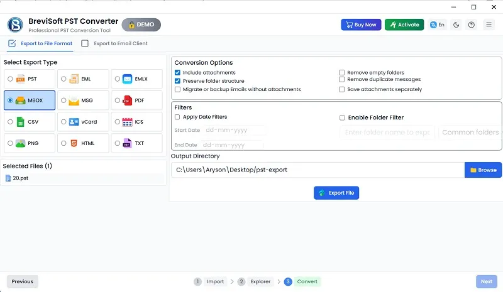The height and width of the screenshot is (292, 503).
Task: Uncheck Include attachments checkbox
Action: pos(178,73)
